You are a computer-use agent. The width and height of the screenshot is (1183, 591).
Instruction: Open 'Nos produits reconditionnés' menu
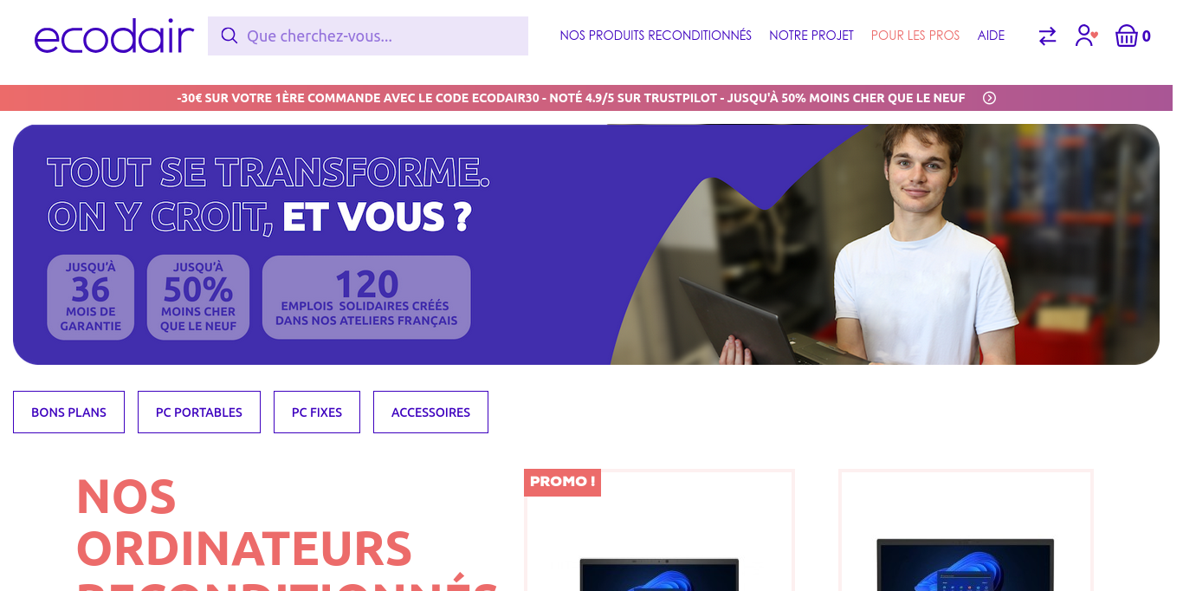coord(656,36)
